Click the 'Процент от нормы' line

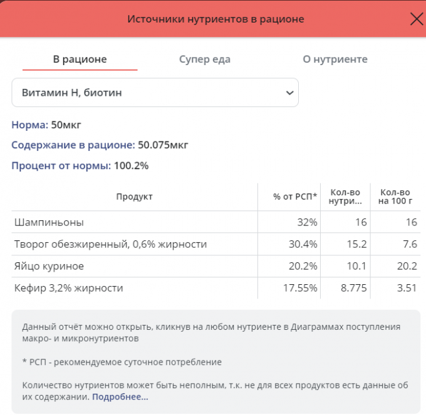click(x=80, y=166)
